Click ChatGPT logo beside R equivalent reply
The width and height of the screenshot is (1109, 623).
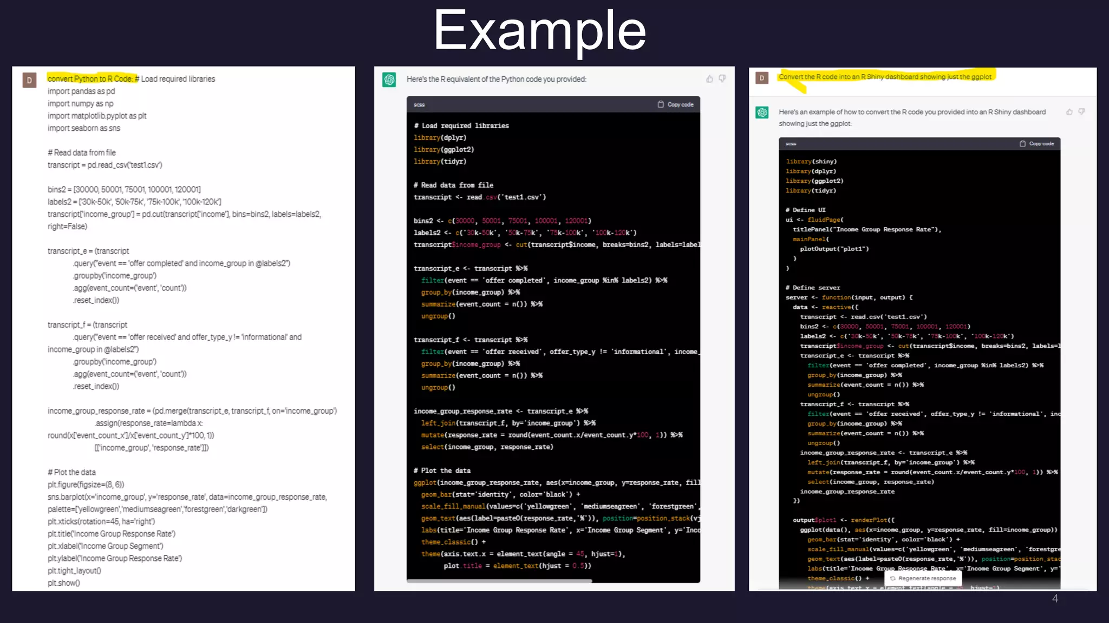click(x=389, y=80)
